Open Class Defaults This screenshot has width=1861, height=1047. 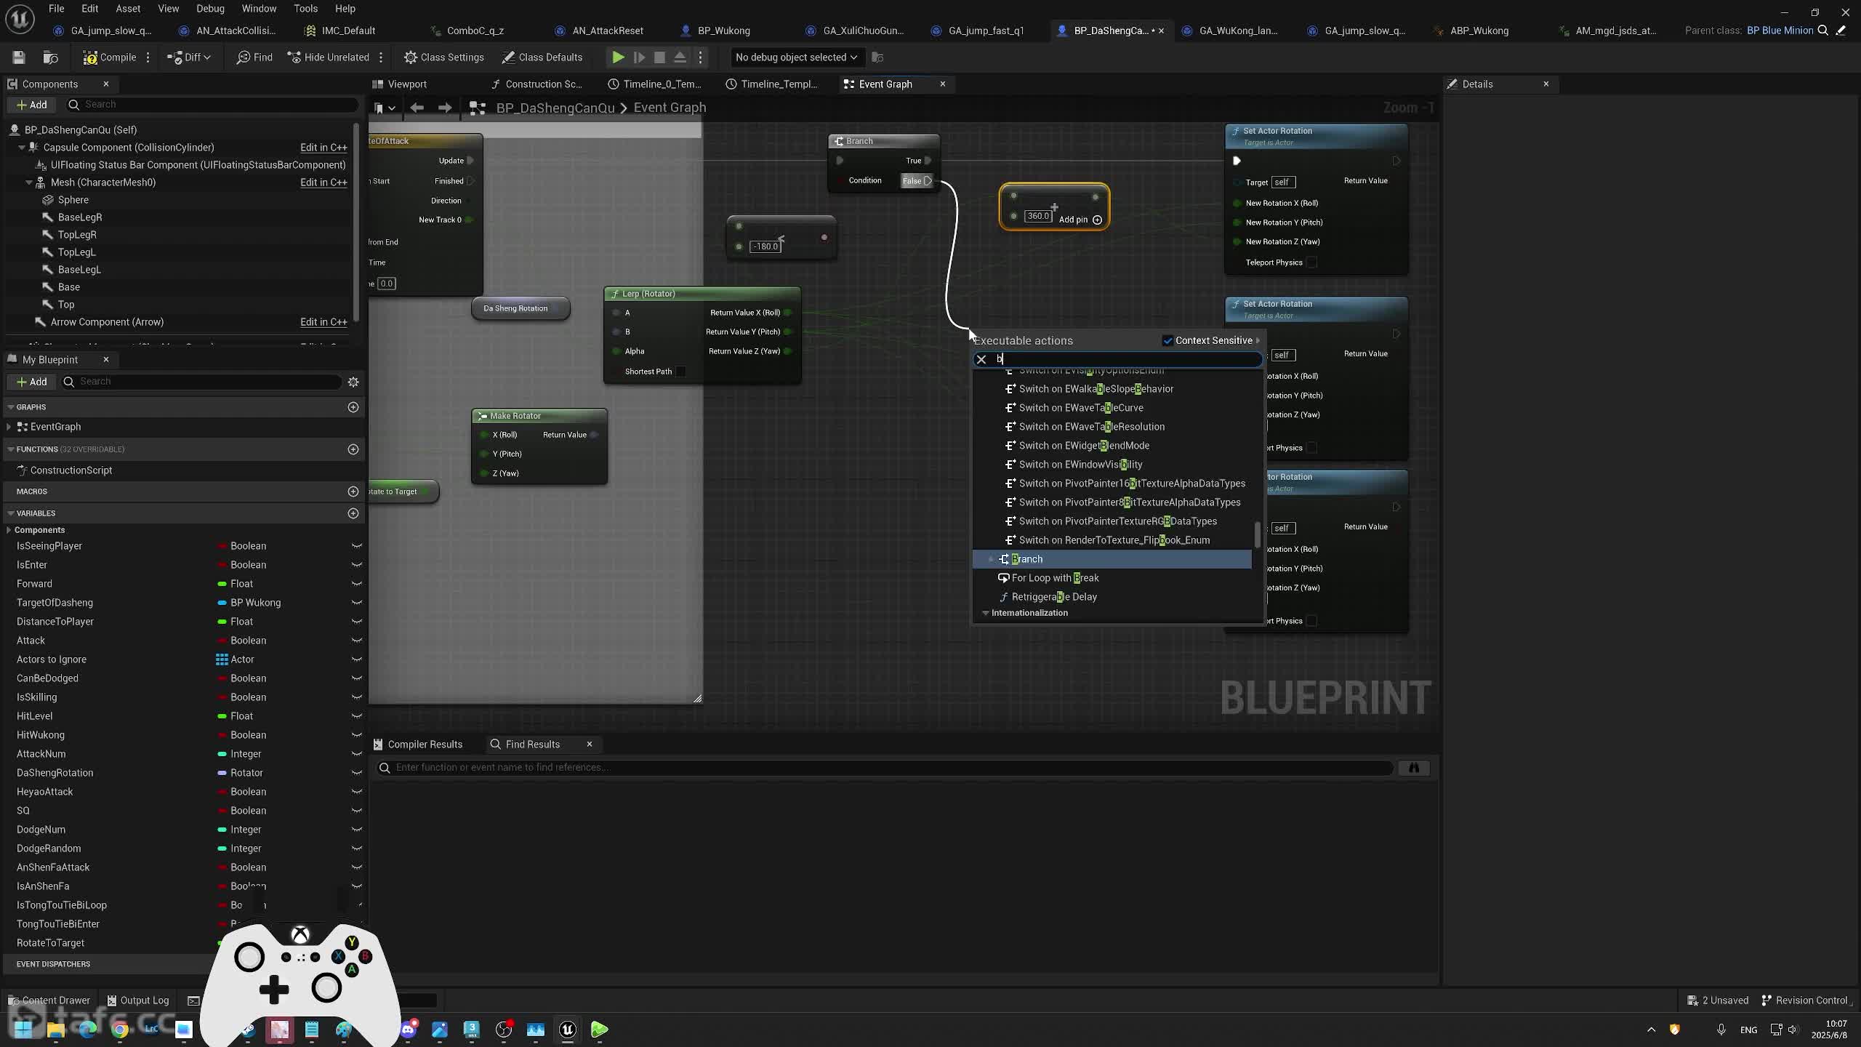pyautogui.click(x=542, y=57)
